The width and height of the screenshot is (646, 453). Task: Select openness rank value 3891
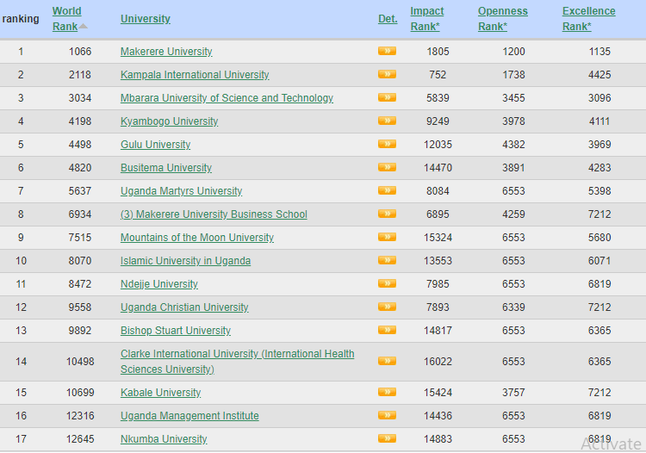coord(513,168)
